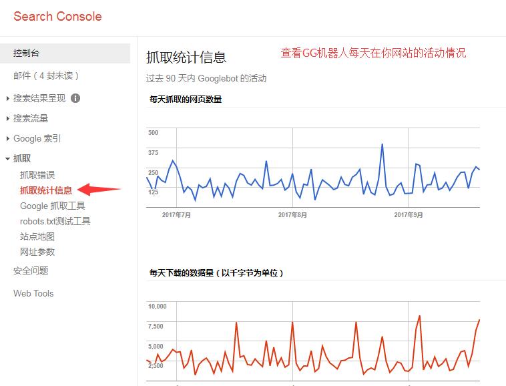Click 过去 90 天内 Googlebot 的活动 subtitle

(206, 78)
